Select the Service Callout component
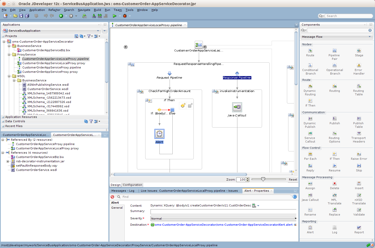 pyautogui.click(x=310, y=137)
